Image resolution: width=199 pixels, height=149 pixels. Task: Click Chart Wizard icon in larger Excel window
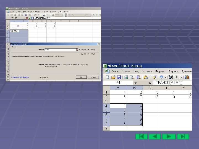click(187, 77)
